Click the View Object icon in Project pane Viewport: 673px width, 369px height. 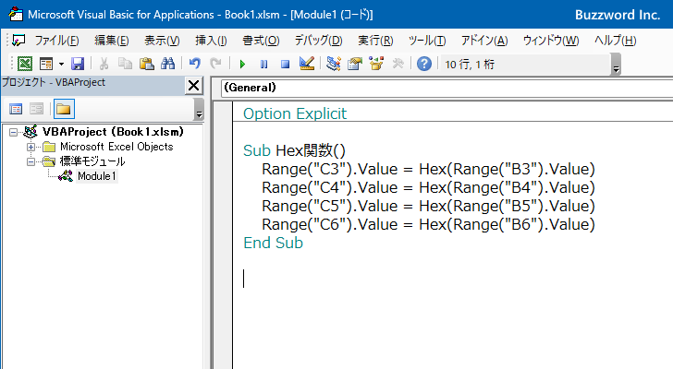click(36, 109)
